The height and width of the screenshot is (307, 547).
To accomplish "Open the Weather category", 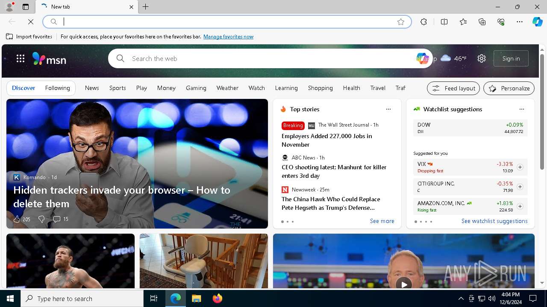I will [227, 88].
